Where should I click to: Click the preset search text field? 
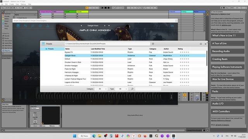148,89
